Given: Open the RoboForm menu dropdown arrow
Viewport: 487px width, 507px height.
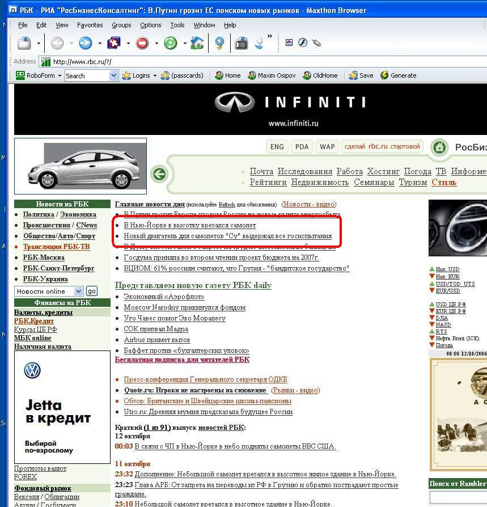Looking at the screenshot, I should [60, 75].
